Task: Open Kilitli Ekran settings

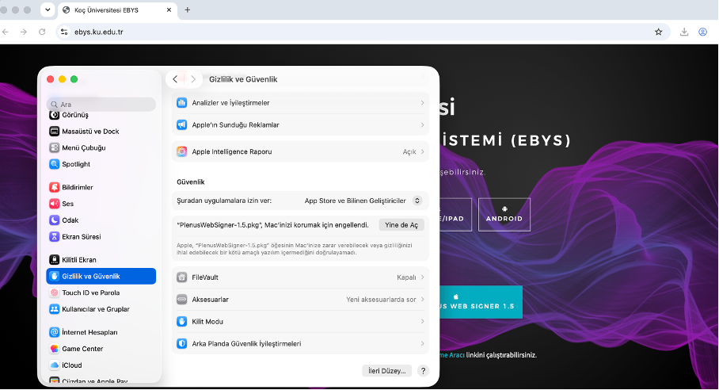Action: 101,260
